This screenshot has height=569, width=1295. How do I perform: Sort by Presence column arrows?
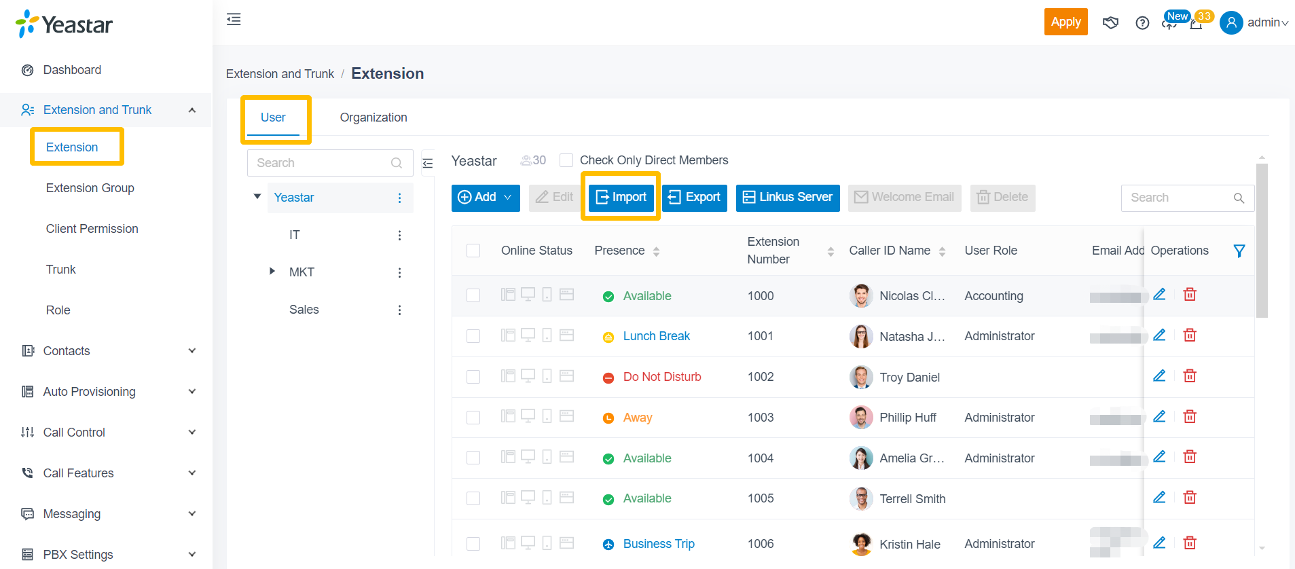[656, 251]
